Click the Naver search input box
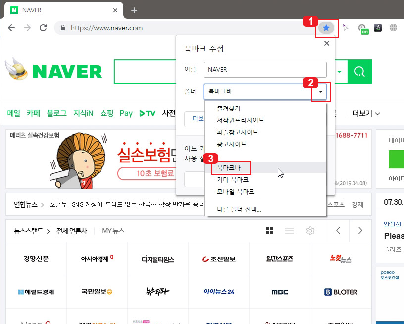This screenshot has width=404, height=324. [145, 71]
